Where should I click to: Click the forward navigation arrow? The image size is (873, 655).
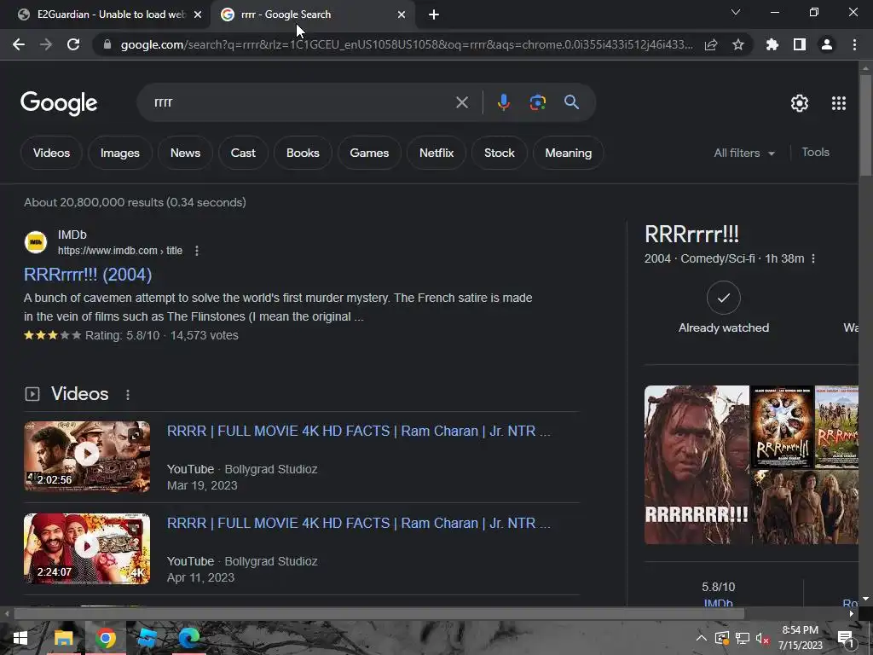[46, 44]
